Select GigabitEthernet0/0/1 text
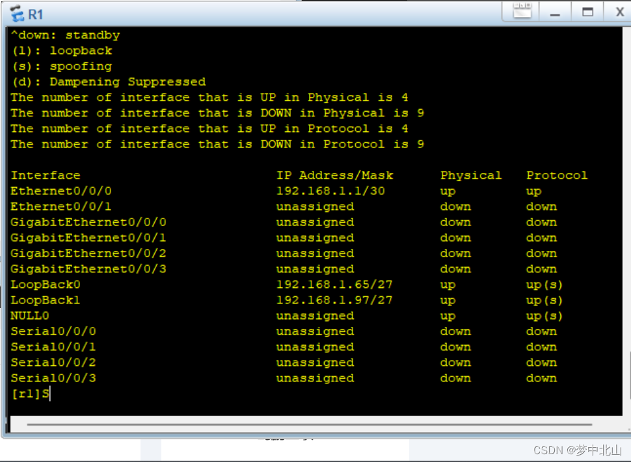Screen dimensions: 631x462 pos(88,238)
